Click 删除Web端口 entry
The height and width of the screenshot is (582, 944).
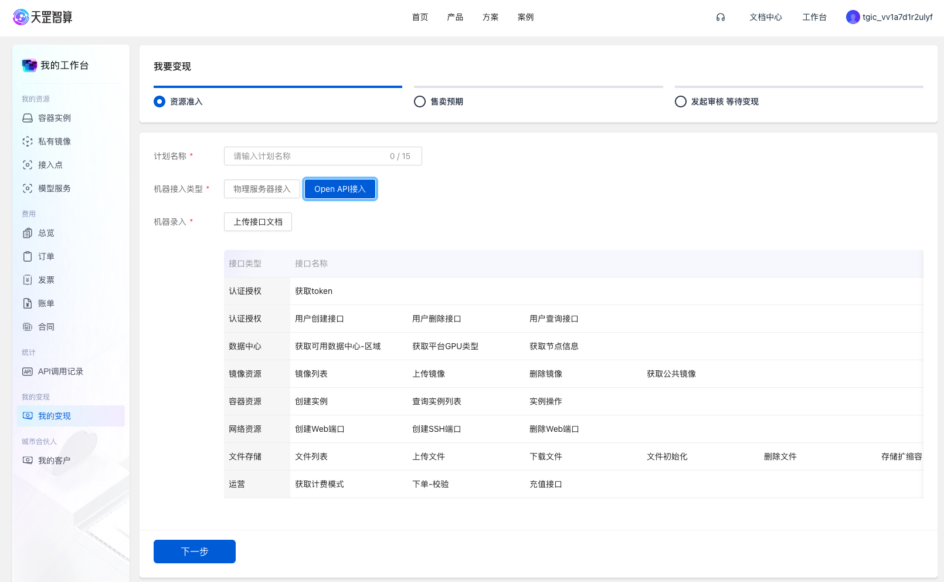tap(554, 429)
